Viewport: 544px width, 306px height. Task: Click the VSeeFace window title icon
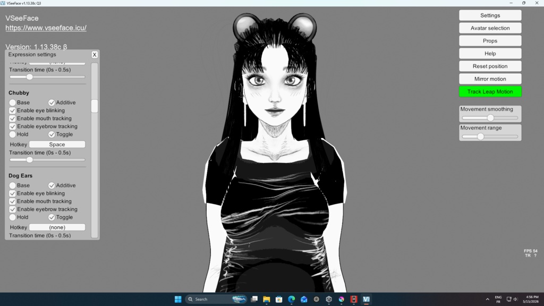click(x=3, y=3)
